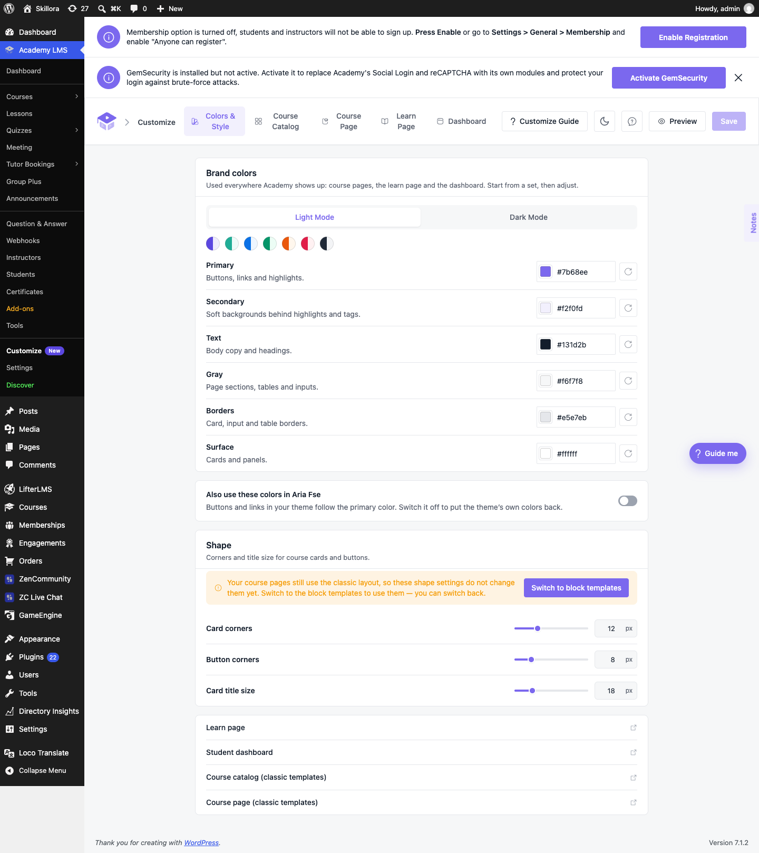Click the Activate GemSecurity button
This screenshot has width=759, height=853.
669,78
